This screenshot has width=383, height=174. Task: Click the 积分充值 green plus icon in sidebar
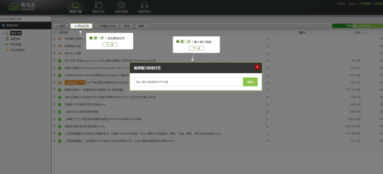click(x=7, y=44)
